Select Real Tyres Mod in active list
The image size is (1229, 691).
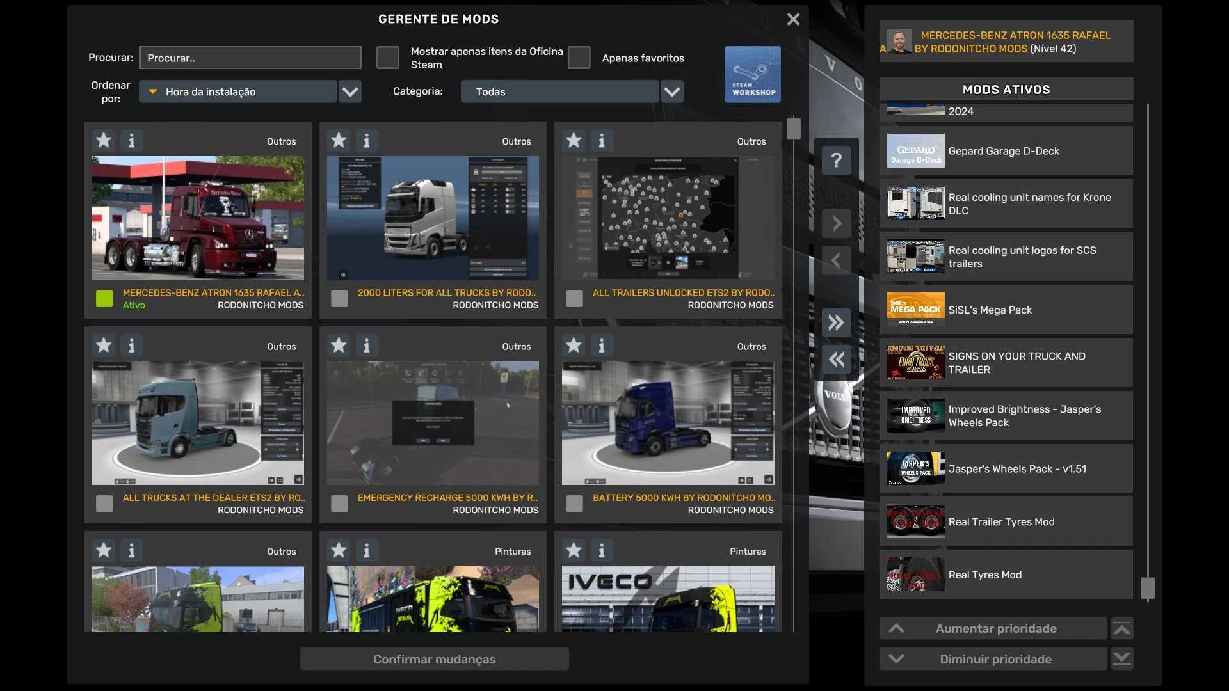tap(1005, 575)
